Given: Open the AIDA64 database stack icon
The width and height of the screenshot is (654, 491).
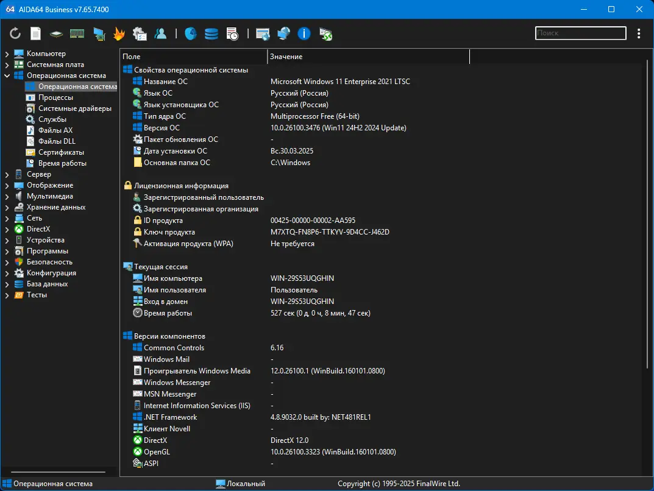Looking at the screenshot, I should click(211, 34).
